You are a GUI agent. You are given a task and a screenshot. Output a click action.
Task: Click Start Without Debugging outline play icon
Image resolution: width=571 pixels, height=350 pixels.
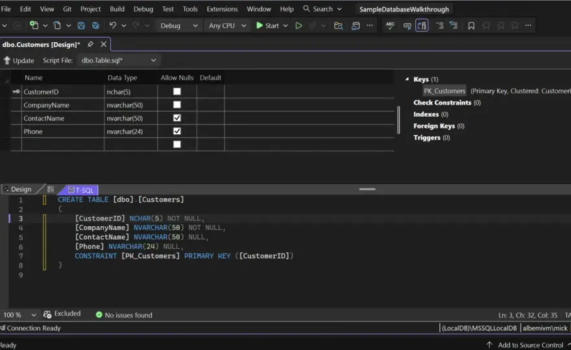(298, 25)
